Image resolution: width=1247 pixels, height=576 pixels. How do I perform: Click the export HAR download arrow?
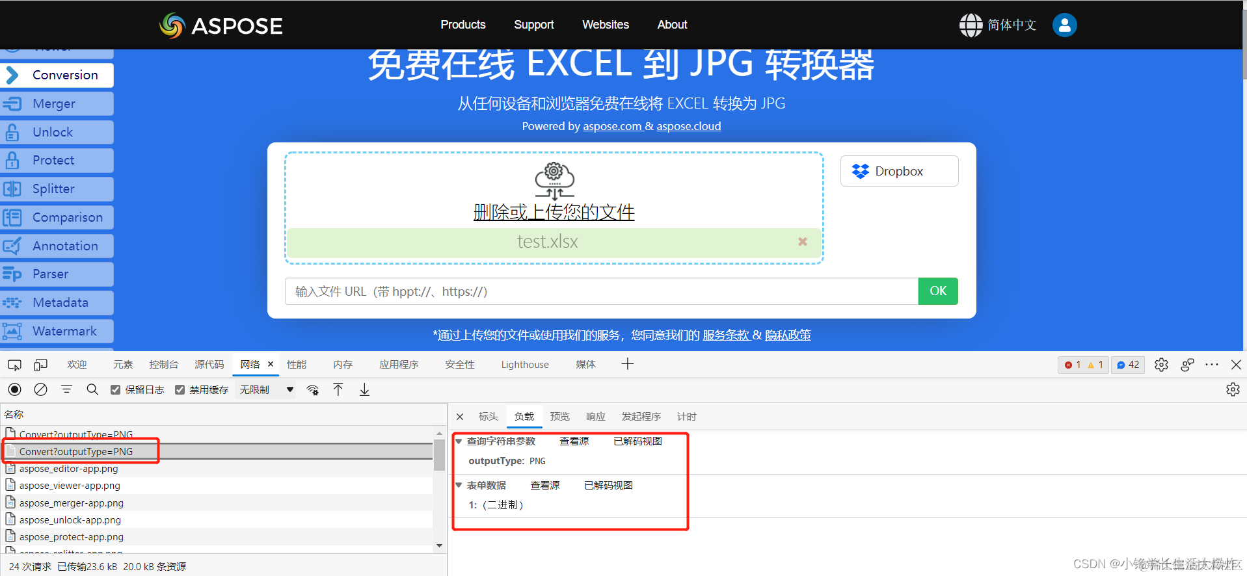point(364,389)
